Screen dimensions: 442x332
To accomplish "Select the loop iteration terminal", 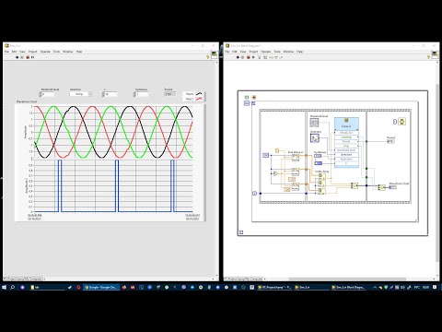I will point(254,194).
